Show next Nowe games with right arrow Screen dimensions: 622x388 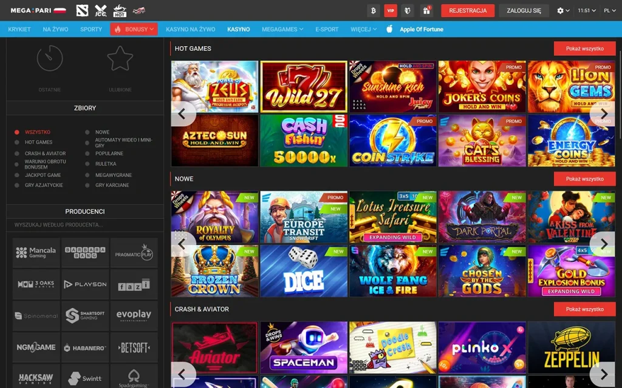603,244
